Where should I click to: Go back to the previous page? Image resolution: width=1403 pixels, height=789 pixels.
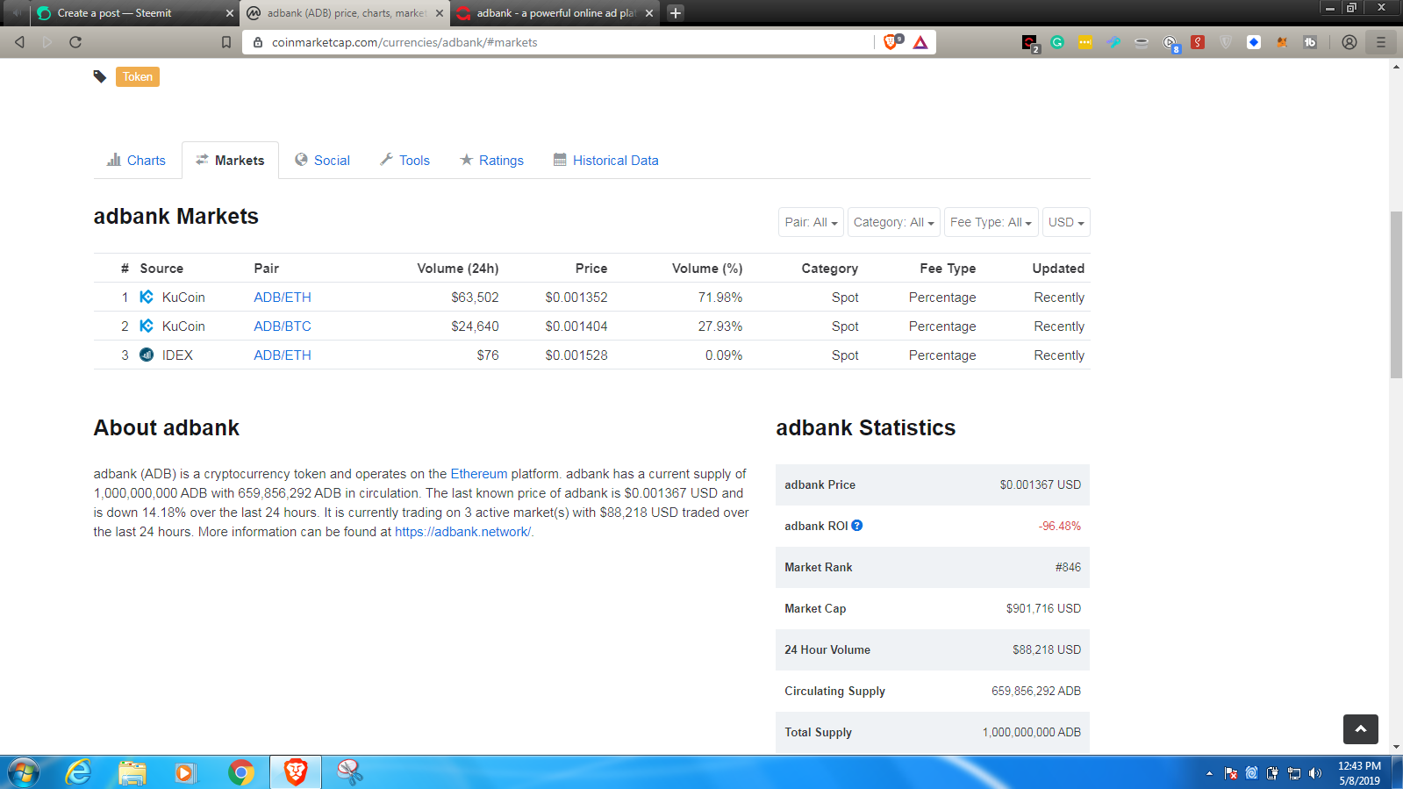pyautogui.click(x=19, y=42)
